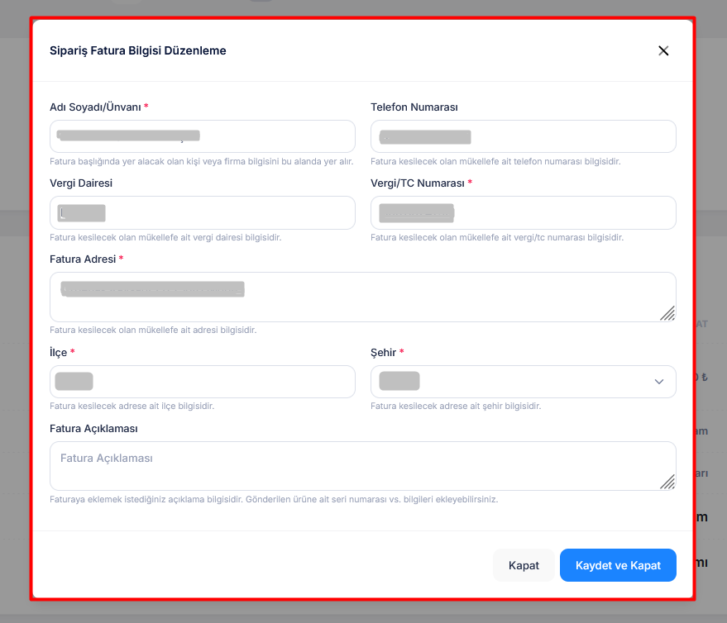Select the Vergi Dairesi label

81,183
